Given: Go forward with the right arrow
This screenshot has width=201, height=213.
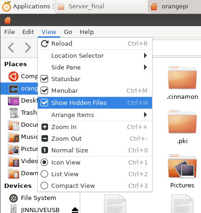Looking at the screenshot, I should [x=28, y=48].
